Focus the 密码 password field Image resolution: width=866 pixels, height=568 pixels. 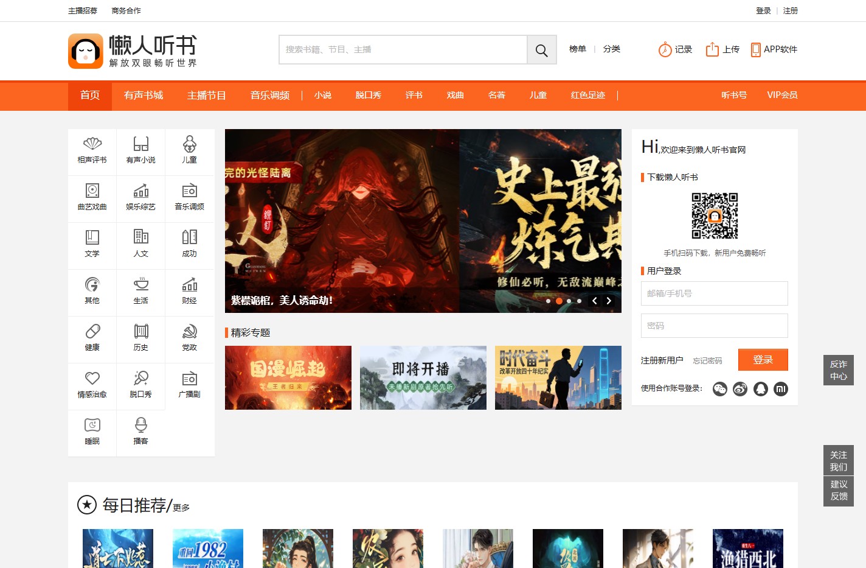pyautogui.click(x=715, y=326)
